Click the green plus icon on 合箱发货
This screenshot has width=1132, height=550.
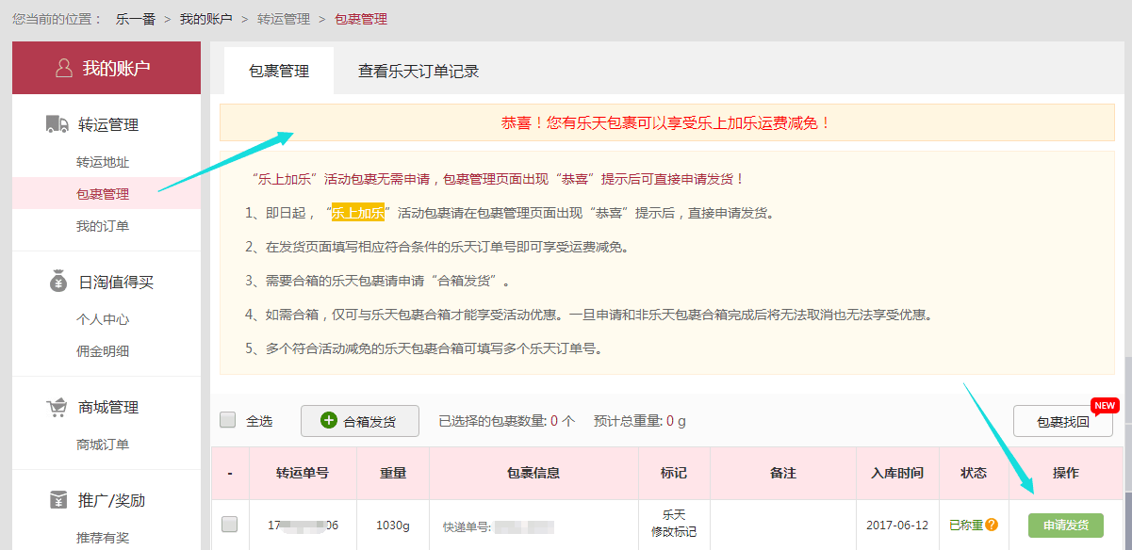329,420
